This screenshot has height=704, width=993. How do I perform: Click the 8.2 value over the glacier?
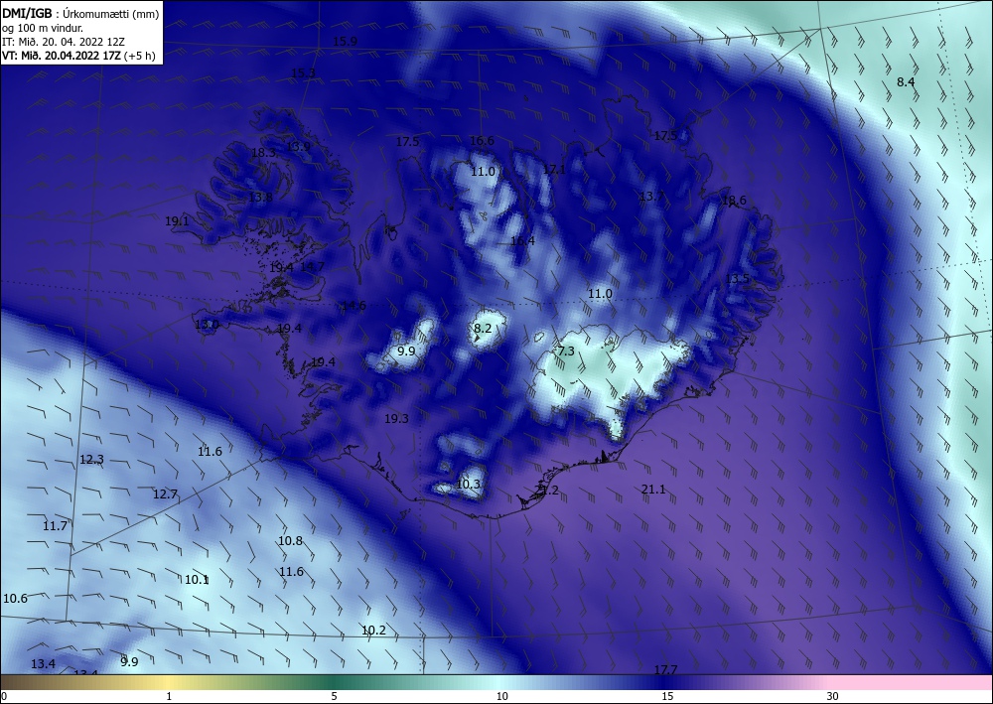[483, 328]
